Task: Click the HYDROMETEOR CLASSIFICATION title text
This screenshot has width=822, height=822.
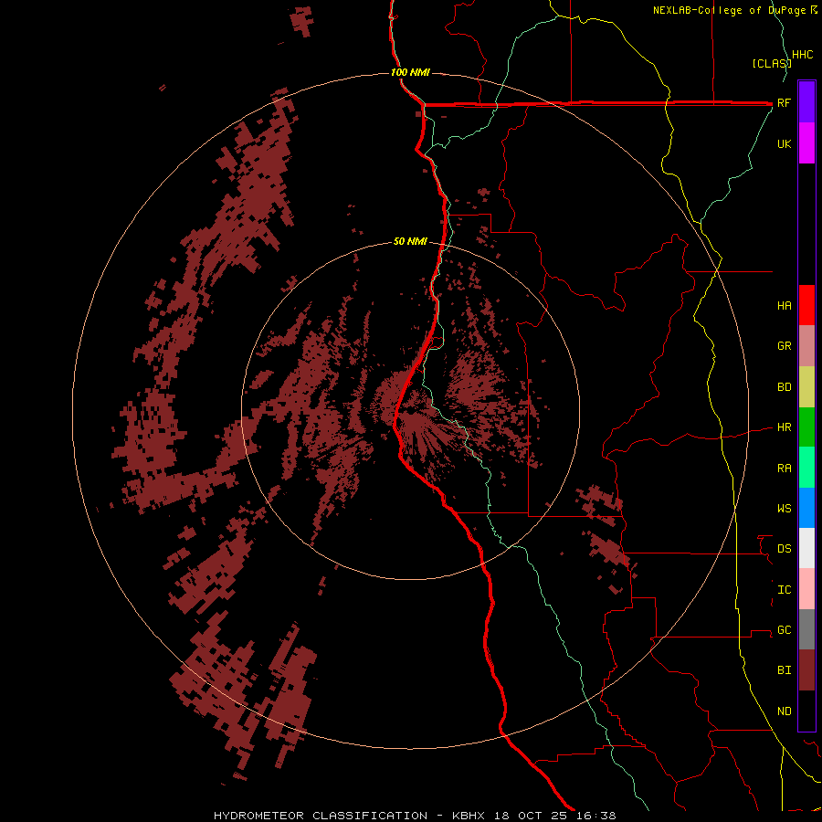Action: pyautogui.click(x=321, y=816)
